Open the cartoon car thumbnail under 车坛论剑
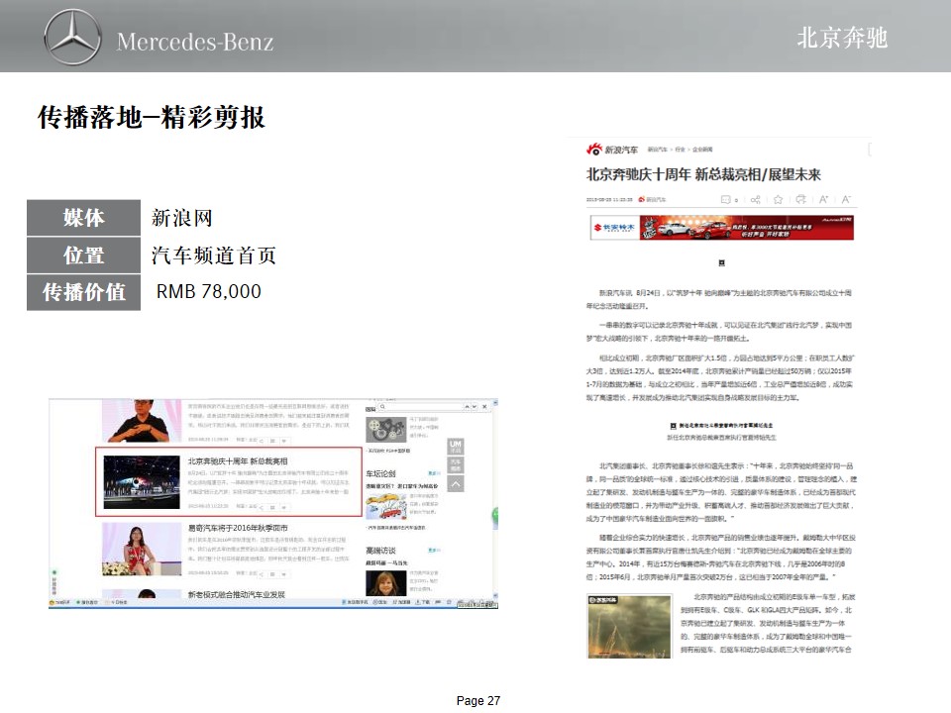This screenshot has width=951, height=713. click(385, 507)
